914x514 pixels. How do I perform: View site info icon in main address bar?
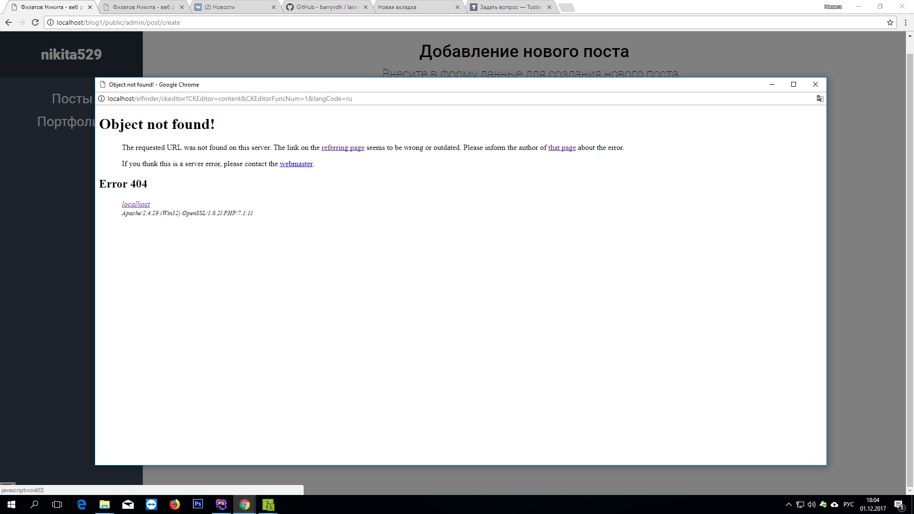pos(50,22)
